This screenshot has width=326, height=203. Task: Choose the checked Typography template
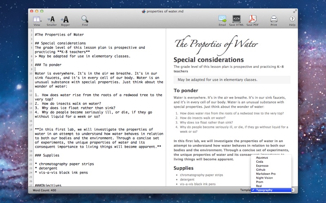click(271, 190)
